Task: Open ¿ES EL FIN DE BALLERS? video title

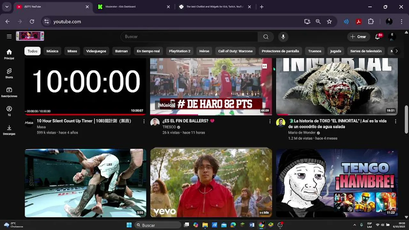Action: [188, 121]
